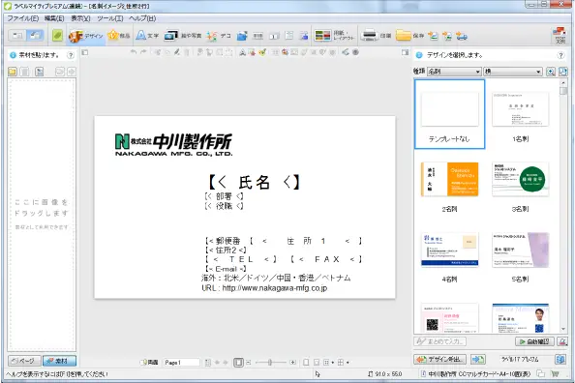
Task: Click the star-shaped 部品 toolbar icon
Action: coord(113,36)
